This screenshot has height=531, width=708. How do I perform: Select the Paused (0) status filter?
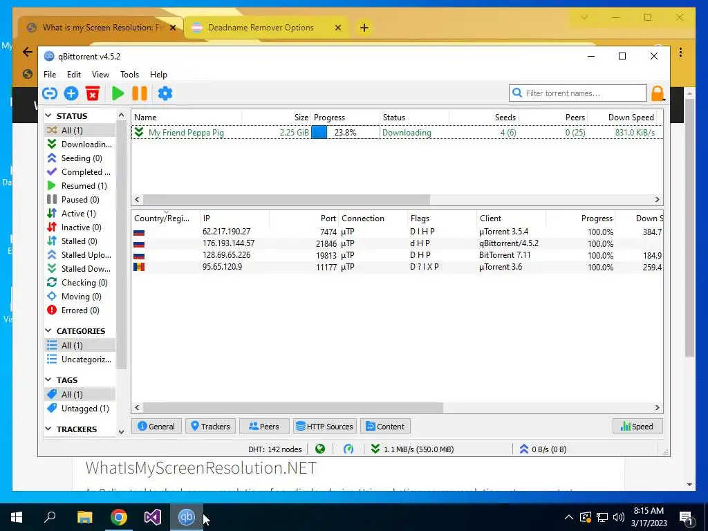pyautogui.click(x=80, y=200)
